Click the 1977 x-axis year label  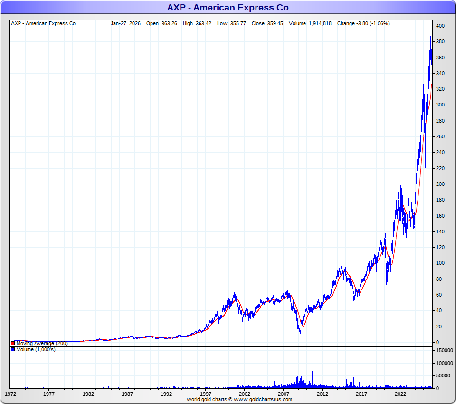pos(49,394)
